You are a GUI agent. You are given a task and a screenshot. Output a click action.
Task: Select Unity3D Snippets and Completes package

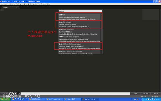point(80,52)
